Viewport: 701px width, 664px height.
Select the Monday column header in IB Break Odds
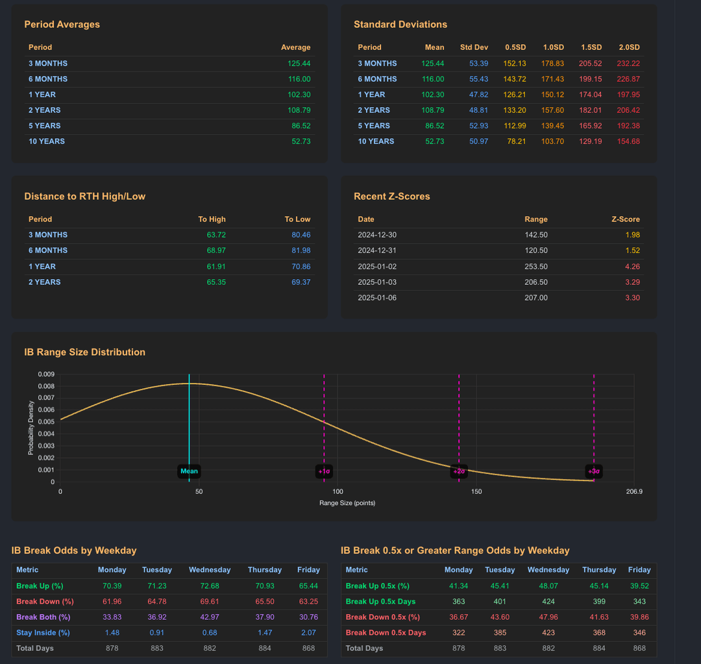click(112, 569)
